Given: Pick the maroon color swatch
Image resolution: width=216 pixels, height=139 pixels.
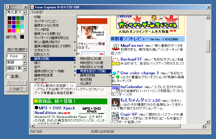Looking at the screenshot, I should 10,22.
